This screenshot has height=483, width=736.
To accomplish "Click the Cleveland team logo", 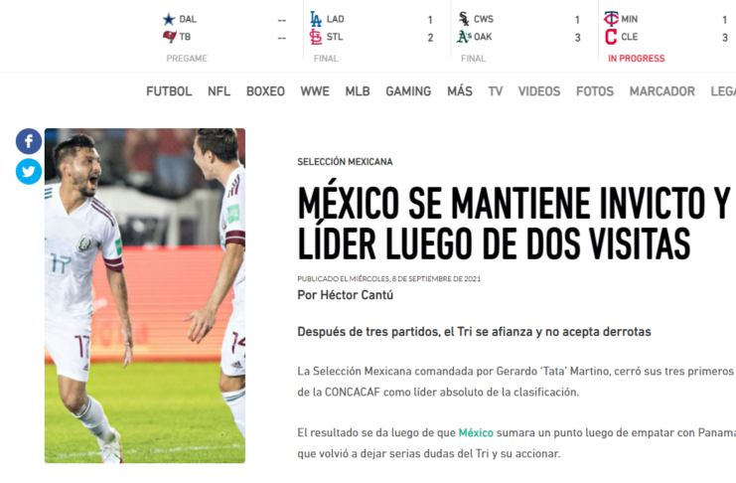I will [x=611, y=37].
